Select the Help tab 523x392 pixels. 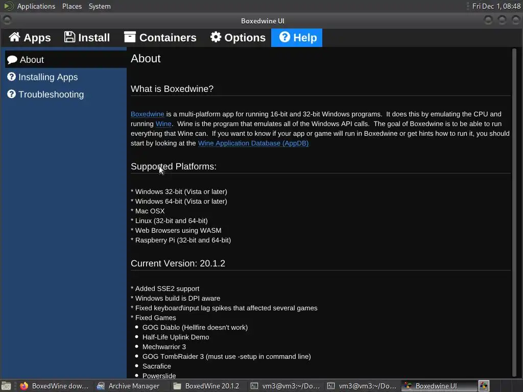[297, 38]
